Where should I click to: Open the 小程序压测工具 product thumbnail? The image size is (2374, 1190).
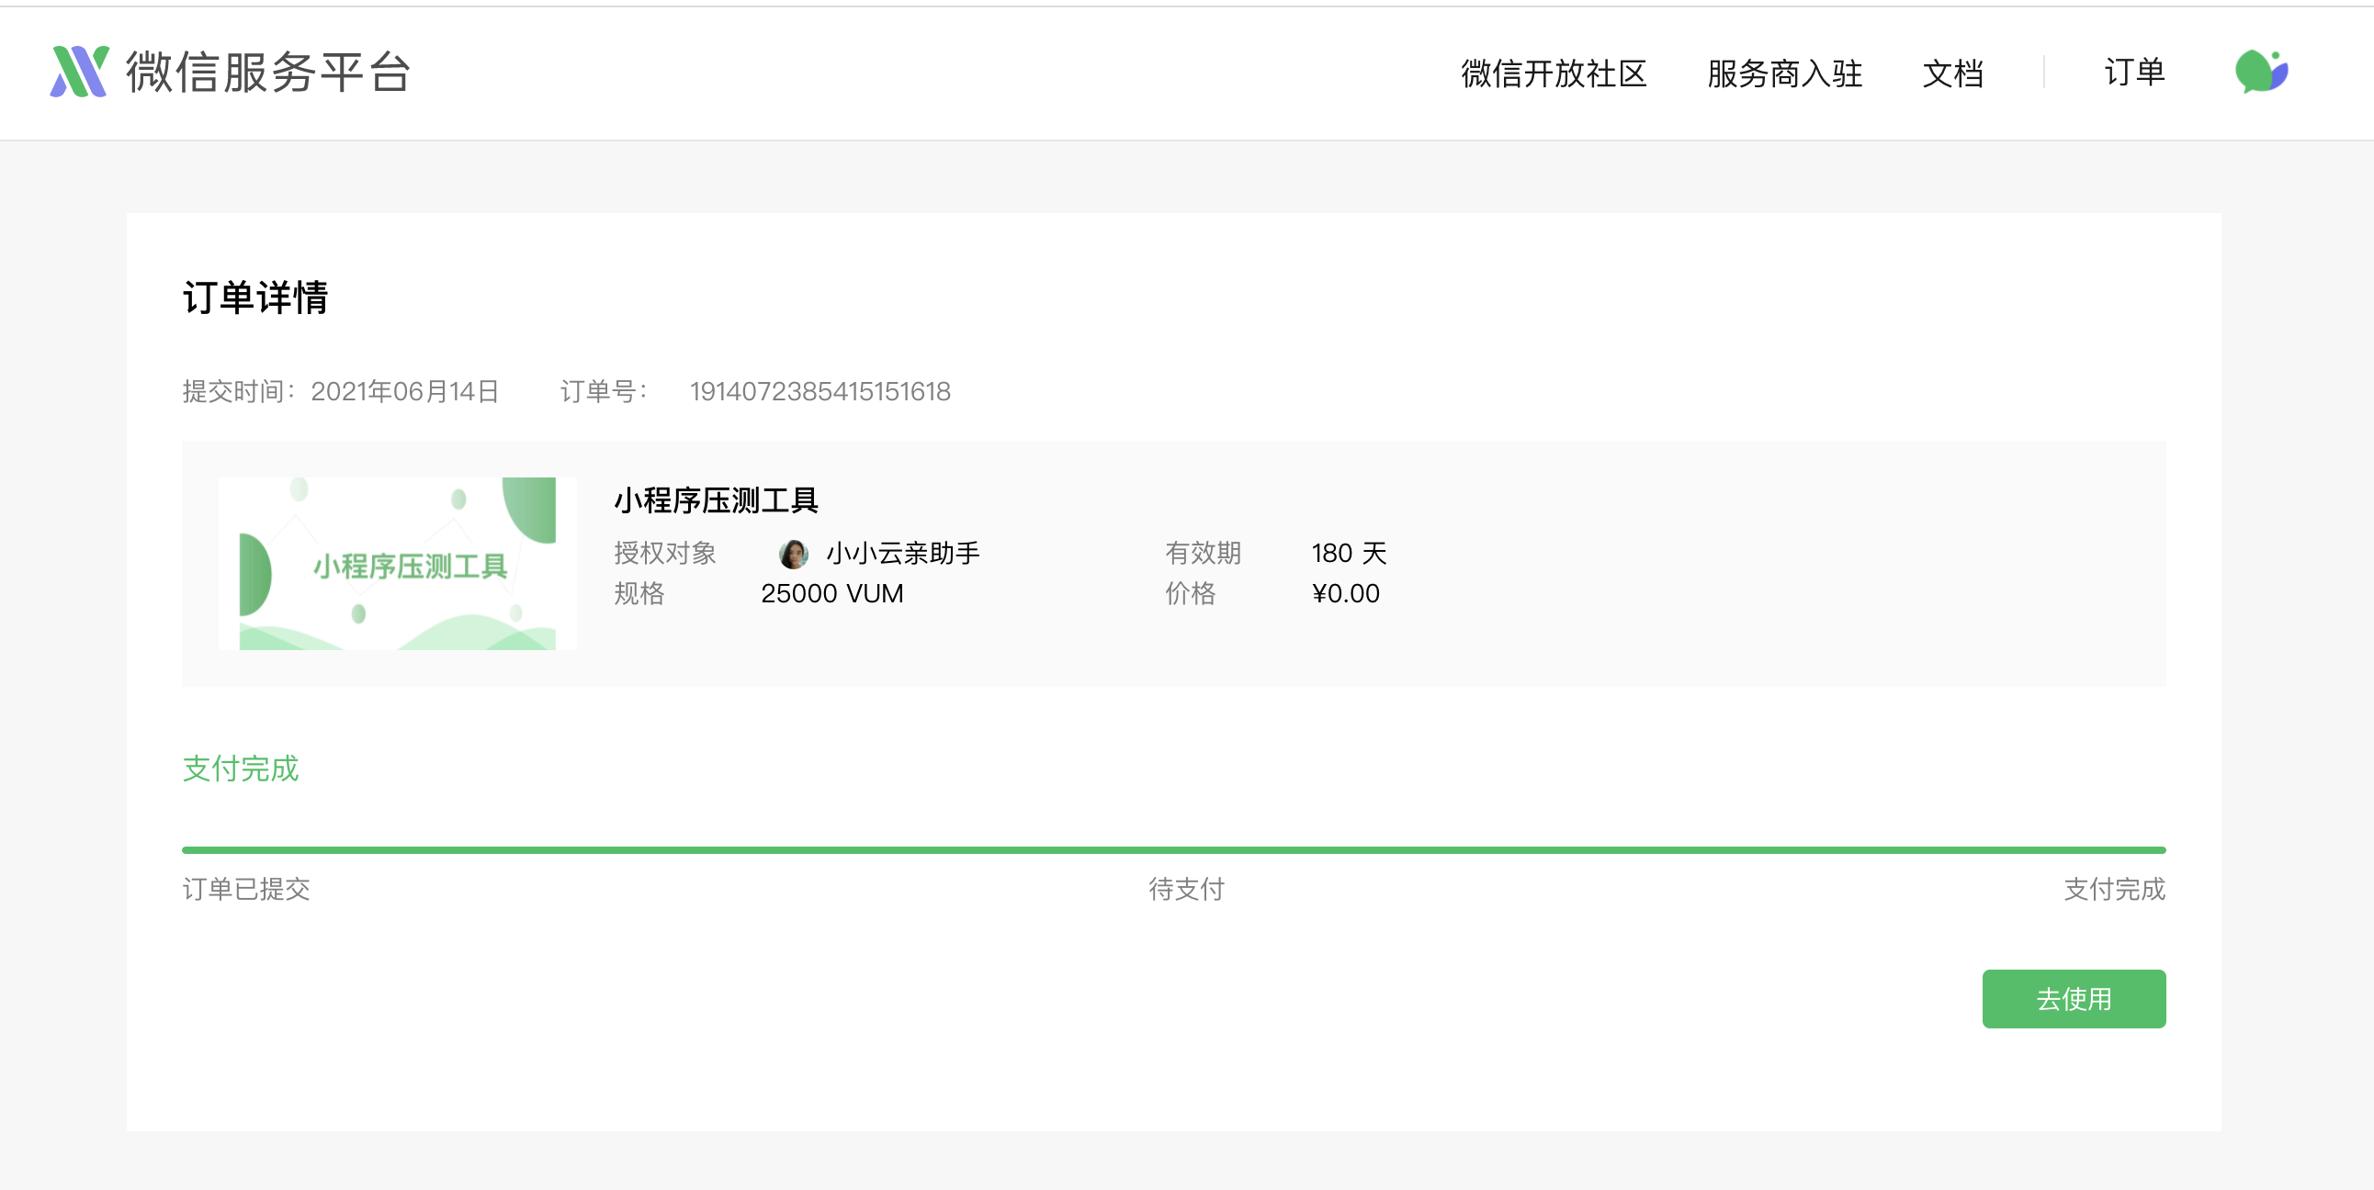pos(397,563)
